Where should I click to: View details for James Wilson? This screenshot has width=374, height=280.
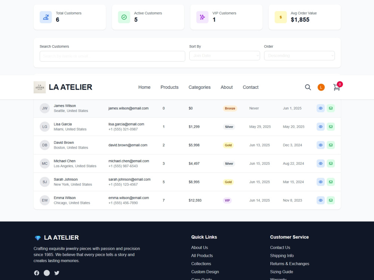click(x=321, y=108)
